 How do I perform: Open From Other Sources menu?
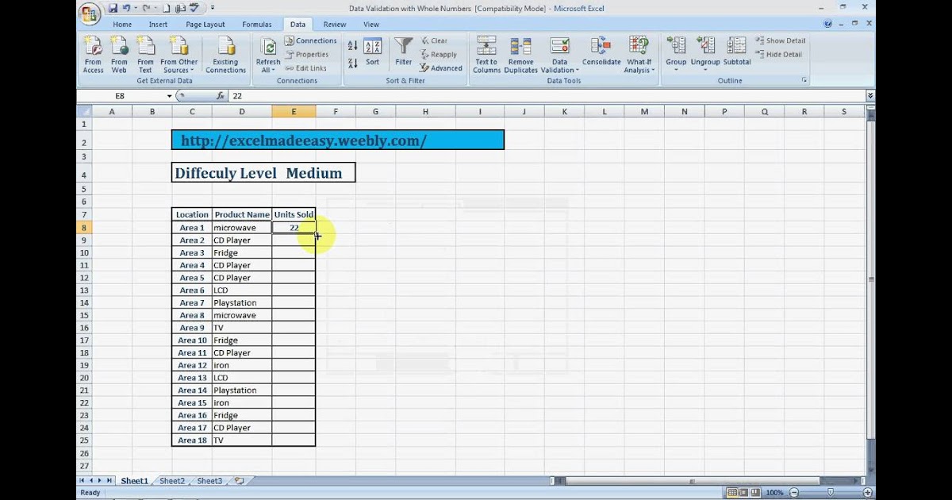point(179,56)
